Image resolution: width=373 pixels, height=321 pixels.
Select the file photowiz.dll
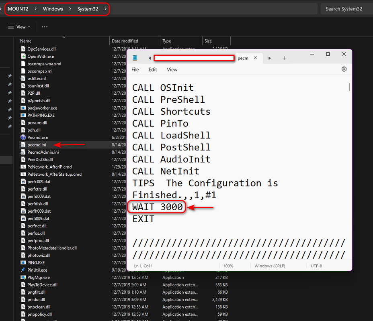39,255
